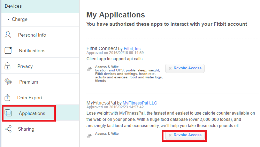This screenshot has height=147, width=260.
Task: Click MyFitnessPal access arrows icon
Action: (x=89, y=134)
